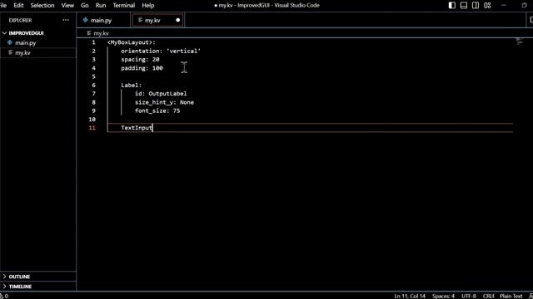This screenshot has height=299, width=533.
Task: Click the 'id: OutputLabel' line
Action: point(161,94)
